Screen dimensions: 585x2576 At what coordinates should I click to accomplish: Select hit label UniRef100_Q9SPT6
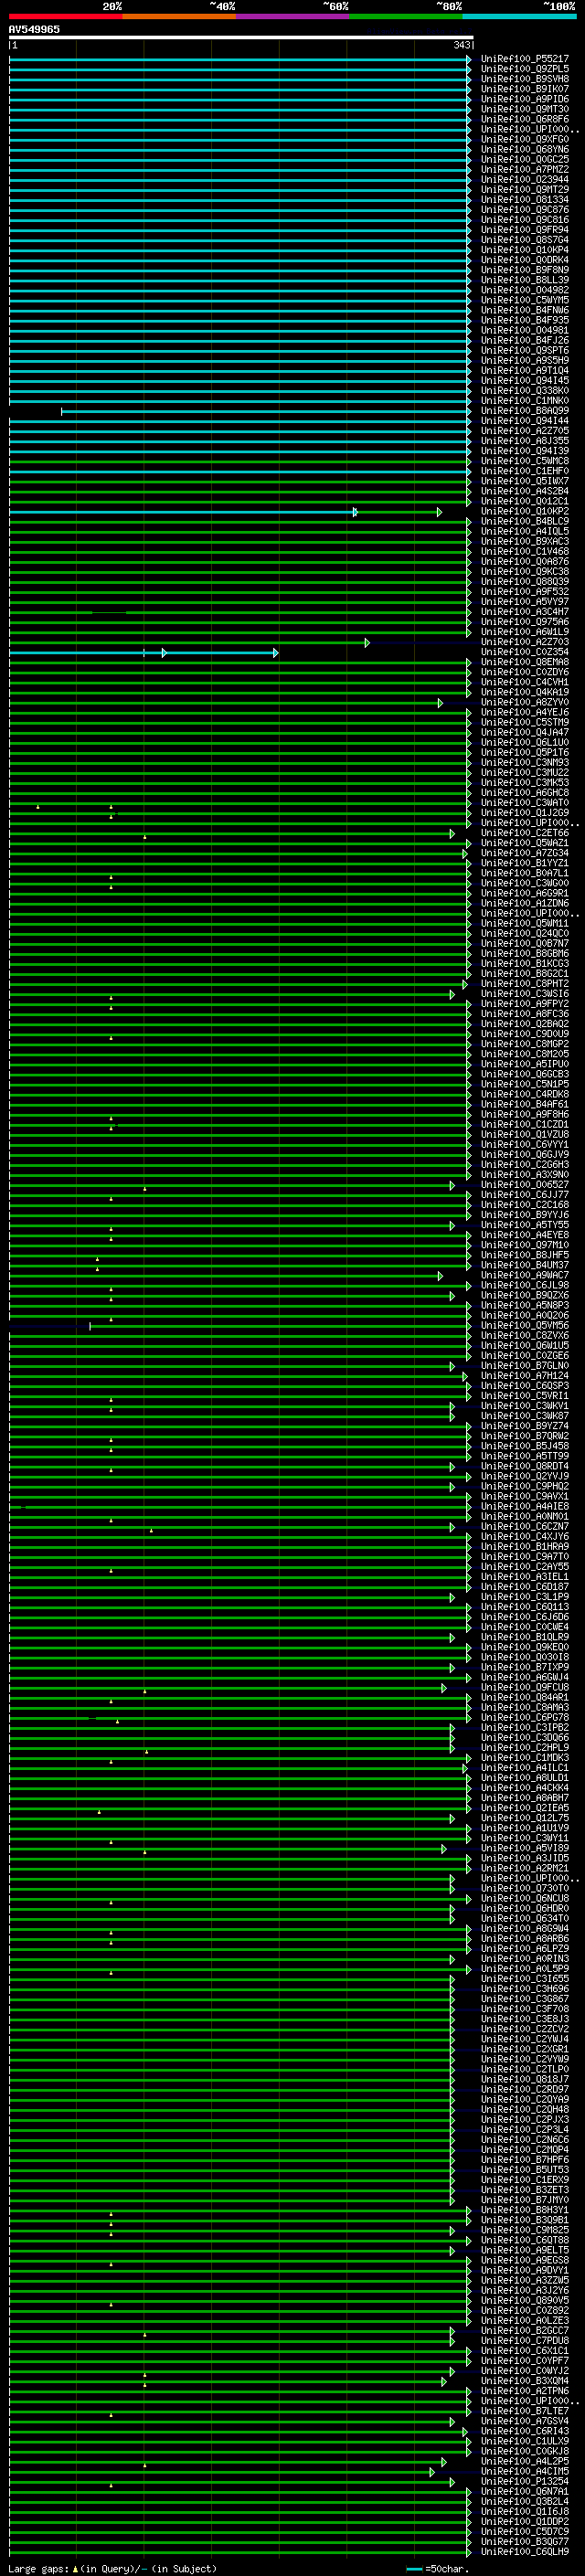click(x=525, y=350)
